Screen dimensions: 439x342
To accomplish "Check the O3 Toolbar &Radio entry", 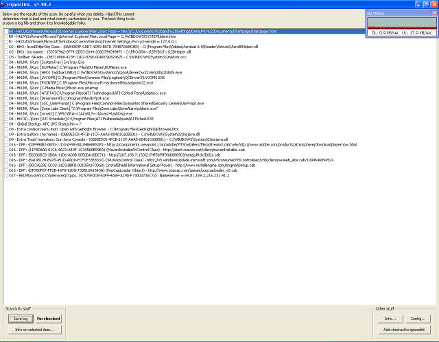I will tap(6, 57).
